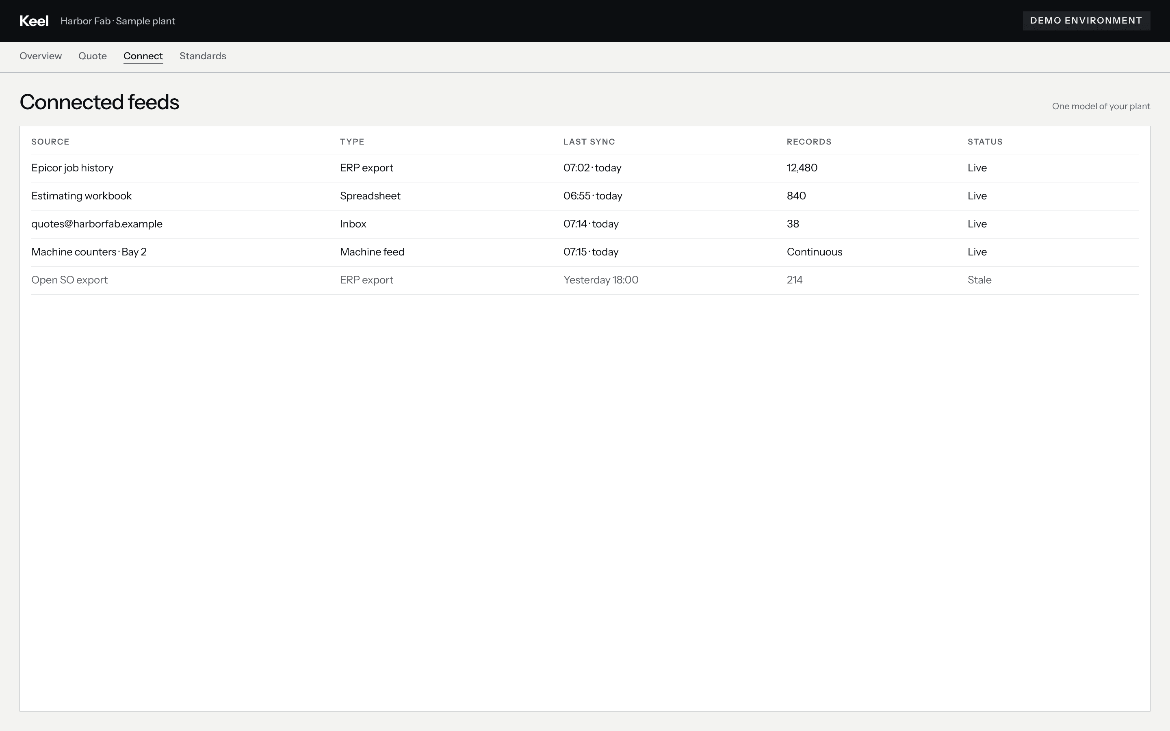Click the 06:55 · today sync time
This screenshot has height=731, width=1170.
tap(593, 196)
